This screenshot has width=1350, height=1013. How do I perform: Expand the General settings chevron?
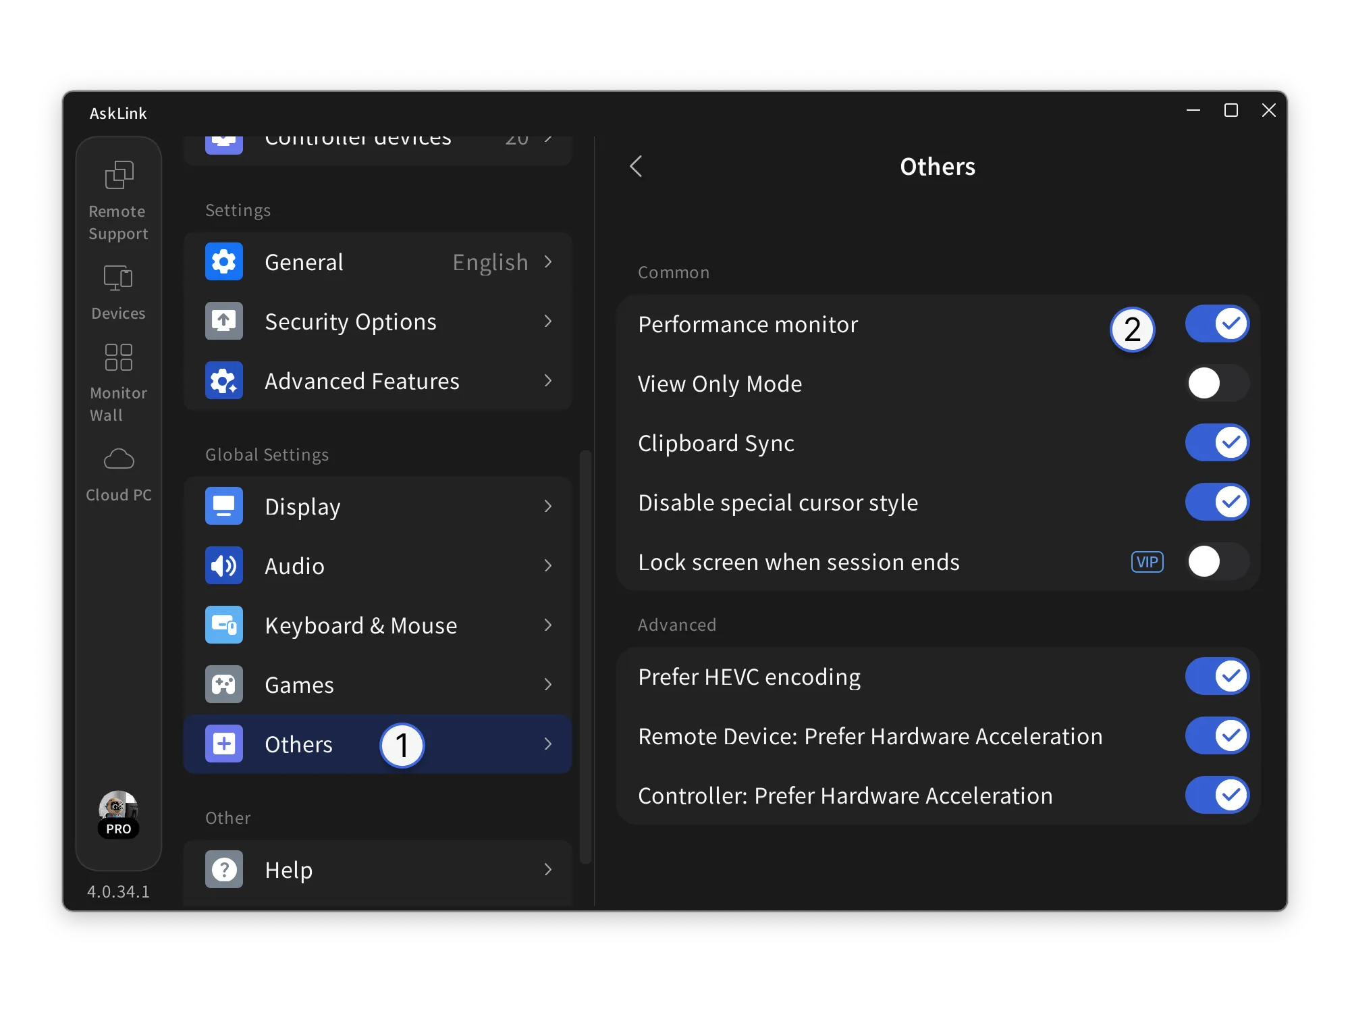point(547,262)
